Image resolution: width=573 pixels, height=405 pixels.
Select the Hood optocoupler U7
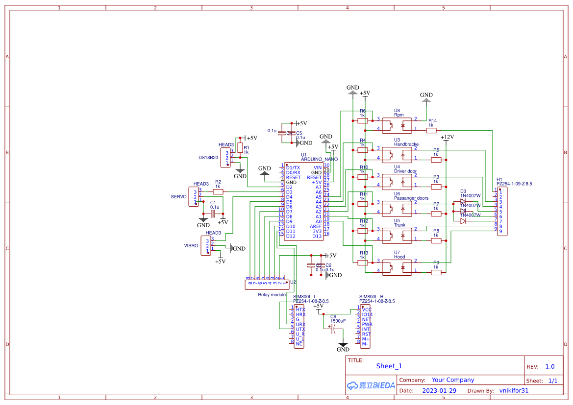pyautogui.click(x=397, y=267)
